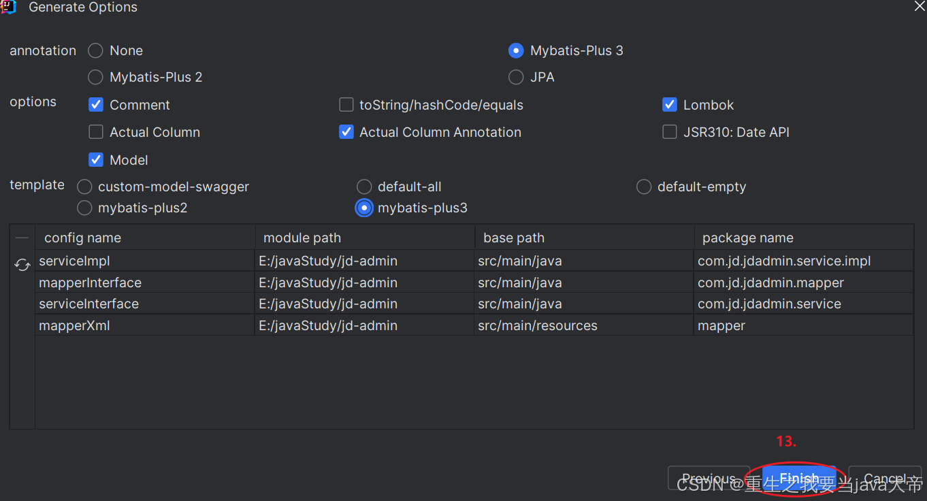Select the default-all template

(364, 187)
